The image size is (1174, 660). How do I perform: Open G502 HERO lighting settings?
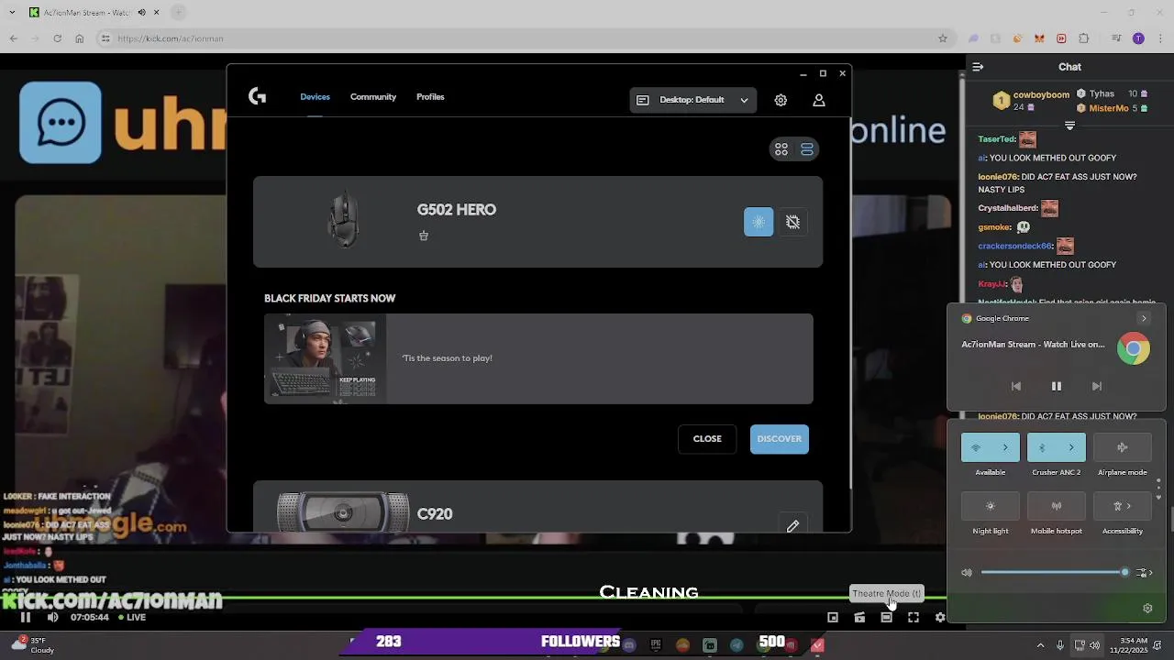point(759,222)
